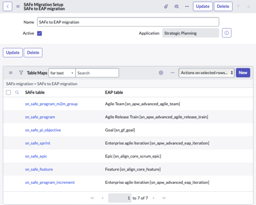Viewport: 256px width, 205px height.
Task: Click the paperclip manage attachments icon
Action: click(x=166, y=7)
